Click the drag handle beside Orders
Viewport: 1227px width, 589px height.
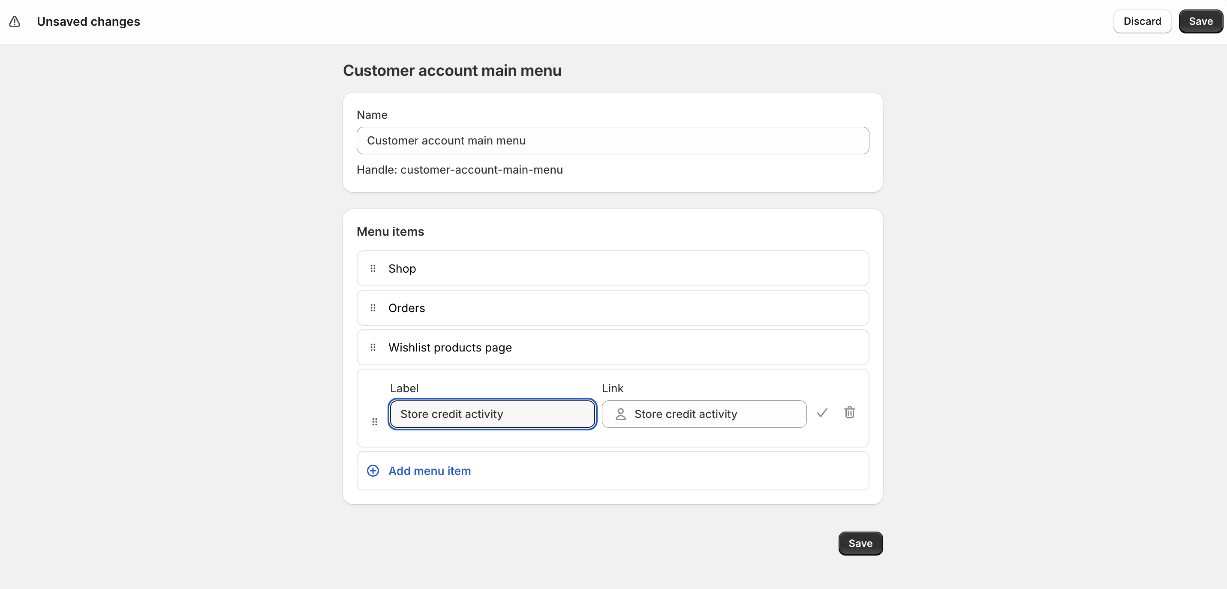point(373,308)
